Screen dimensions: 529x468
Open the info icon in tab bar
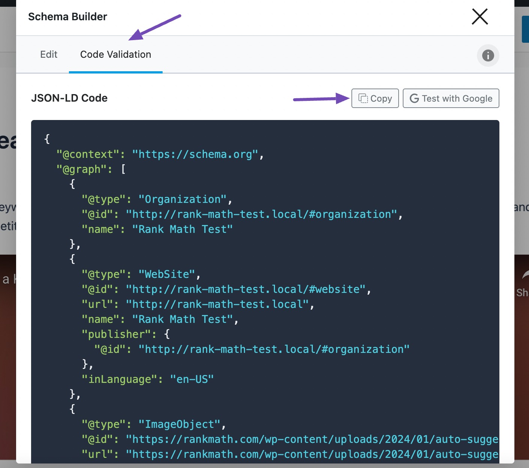(x=488, y=55)
